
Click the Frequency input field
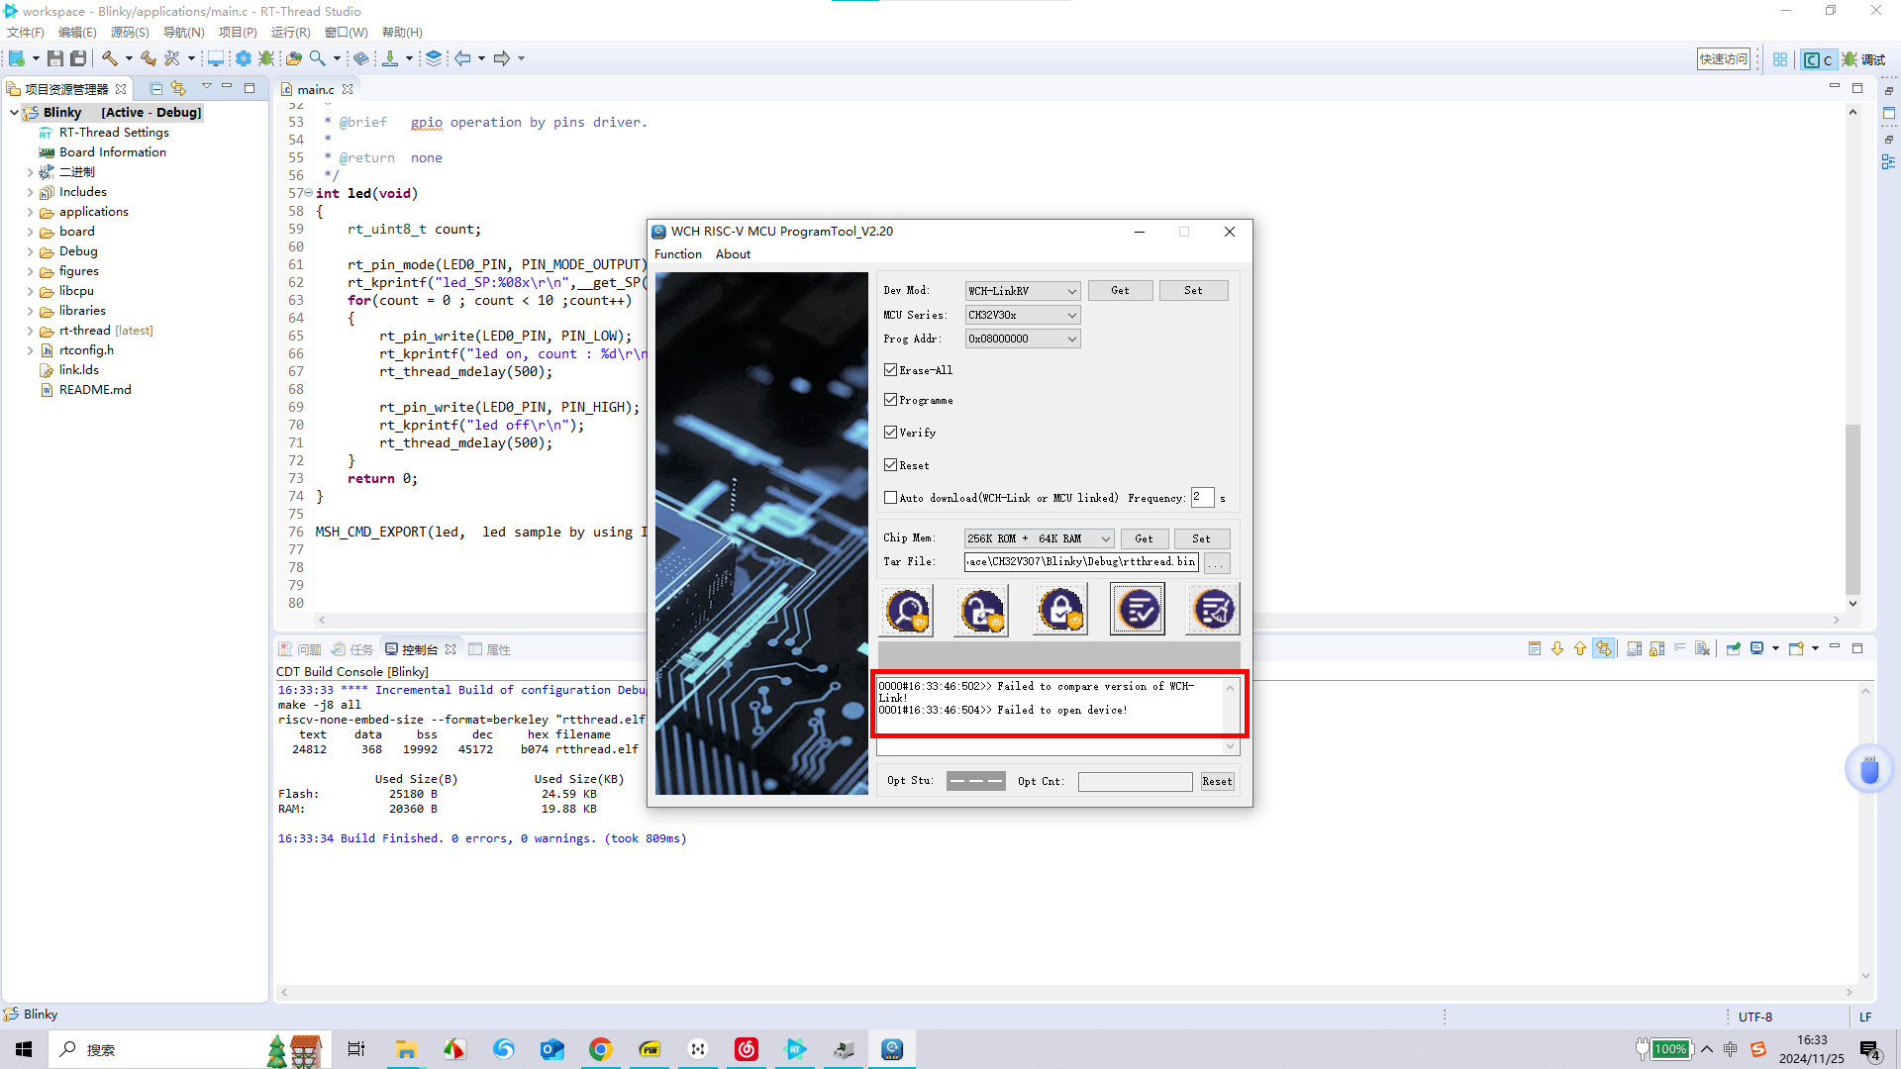1202,497
